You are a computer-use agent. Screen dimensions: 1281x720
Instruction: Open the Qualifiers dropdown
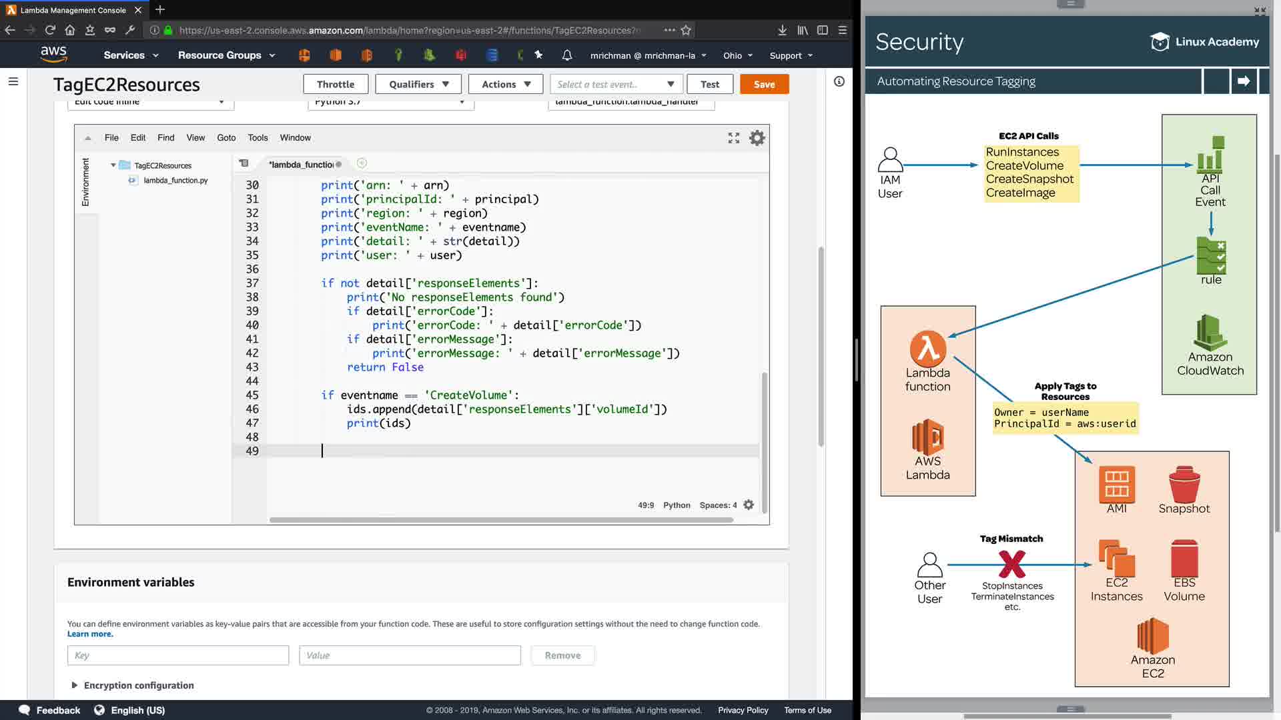(x=418, y=84)
